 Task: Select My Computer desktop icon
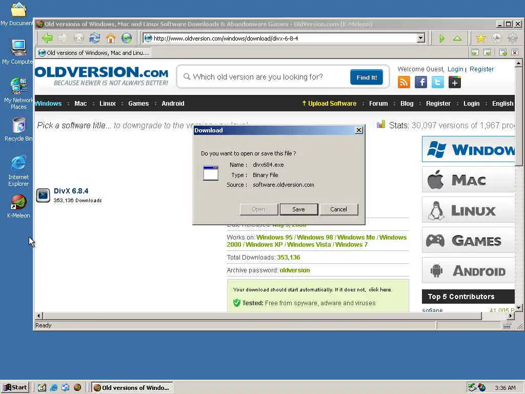pyautogui.click(x=18, y=52)
